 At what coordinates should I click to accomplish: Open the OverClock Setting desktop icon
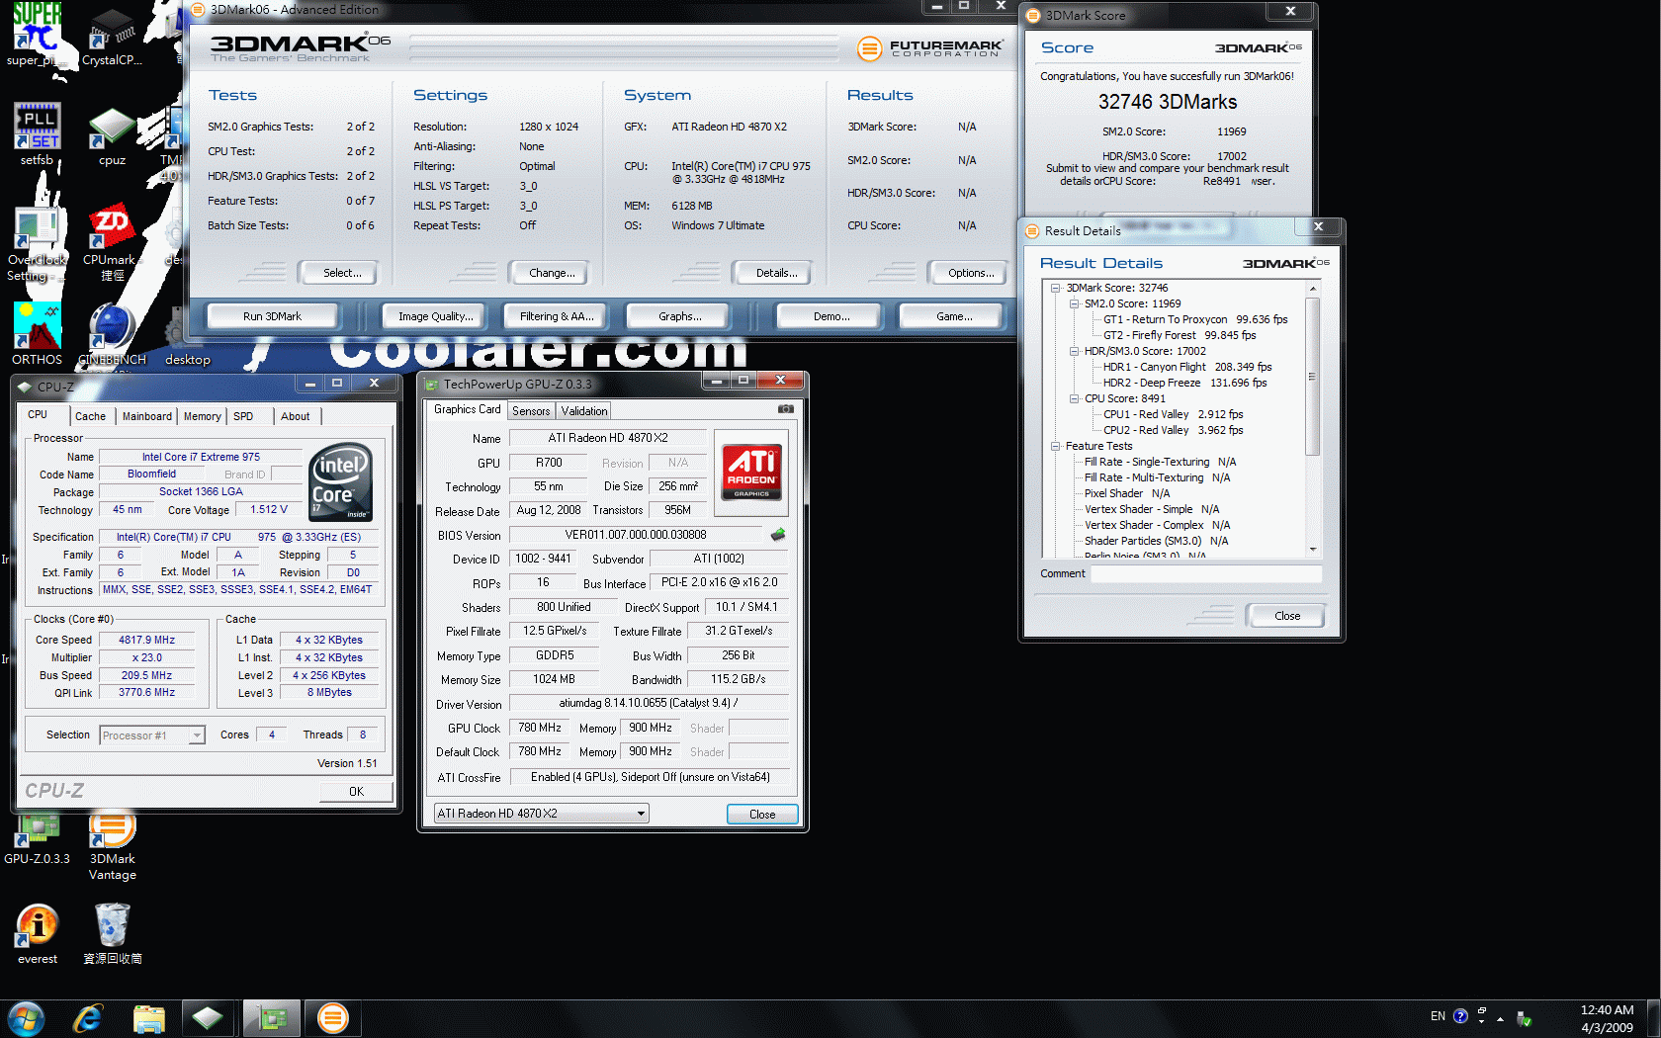coord(37,244)
